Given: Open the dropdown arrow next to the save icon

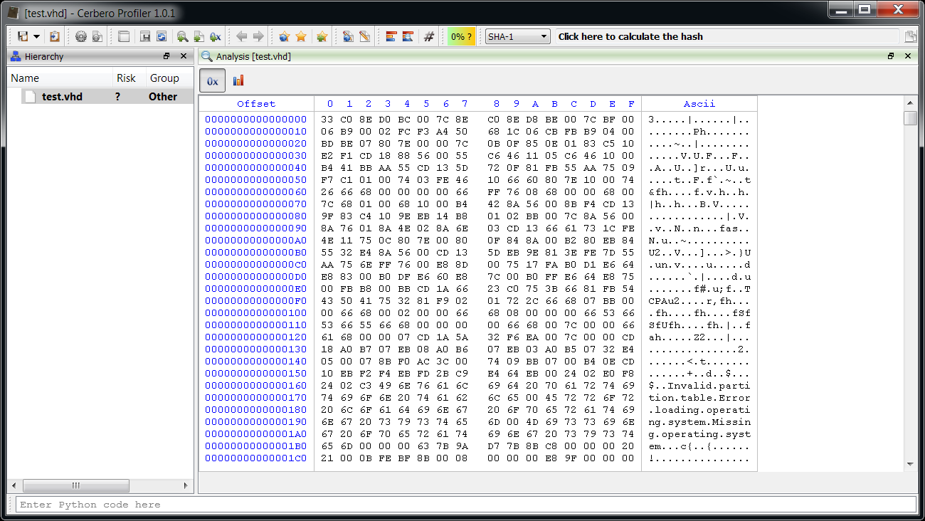Looking at the screenshot, I should (x=36, y=36).
